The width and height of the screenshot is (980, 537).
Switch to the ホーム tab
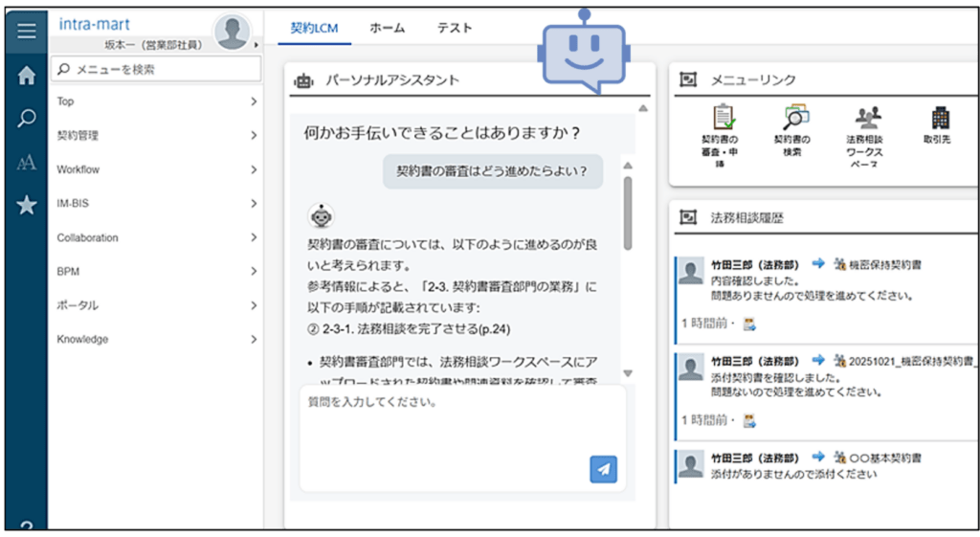click(387, 28)
